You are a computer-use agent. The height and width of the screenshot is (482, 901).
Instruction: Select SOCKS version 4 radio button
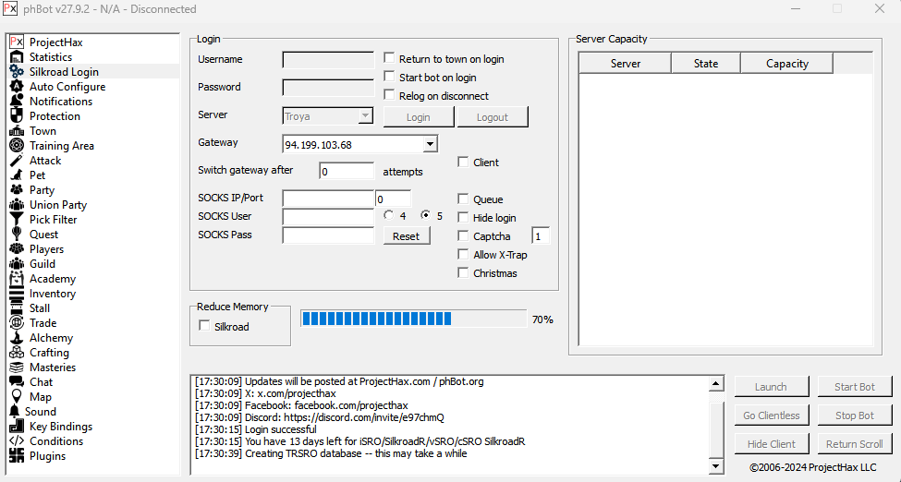pos(389,215)
